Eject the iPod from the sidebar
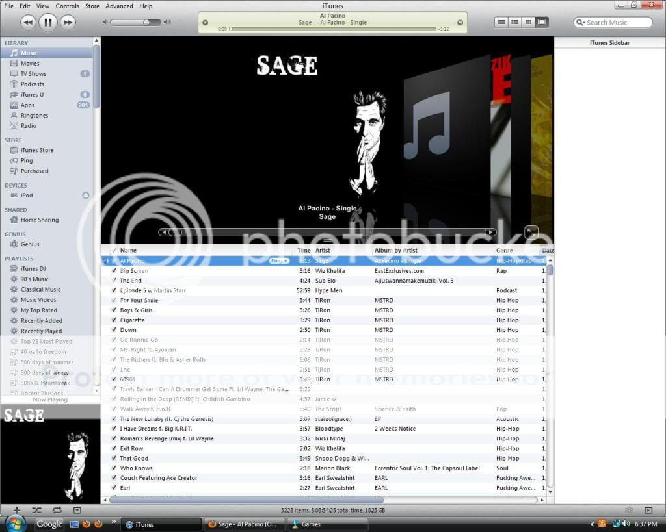 pos(86,195)
